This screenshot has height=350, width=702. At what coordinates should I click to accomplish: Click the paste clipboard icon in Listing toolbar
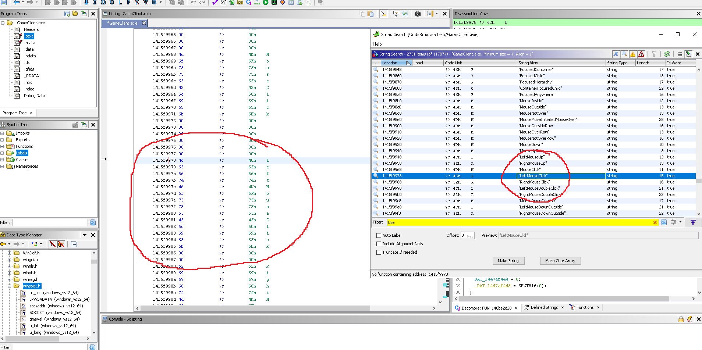[370, 14]
